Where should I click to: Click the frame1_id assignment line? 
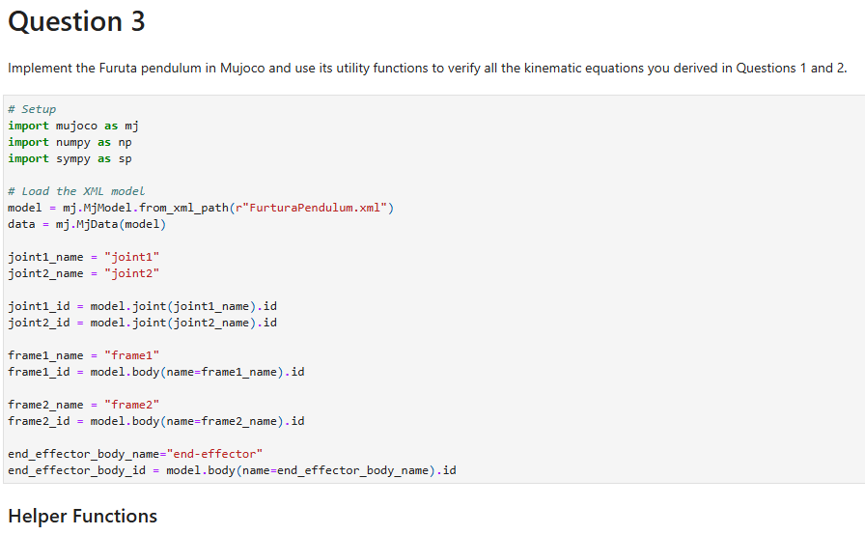coord(156,373)
